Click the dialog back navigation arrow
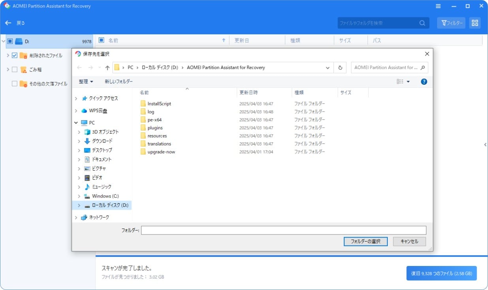 [79, 68]
